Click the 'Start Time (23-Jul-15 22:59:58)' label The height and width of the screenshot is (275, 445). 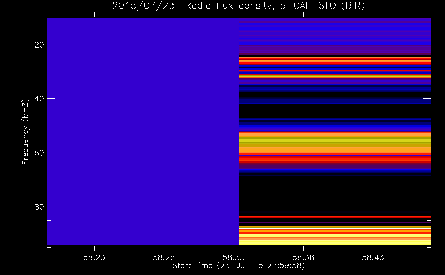tap(238, 266)
